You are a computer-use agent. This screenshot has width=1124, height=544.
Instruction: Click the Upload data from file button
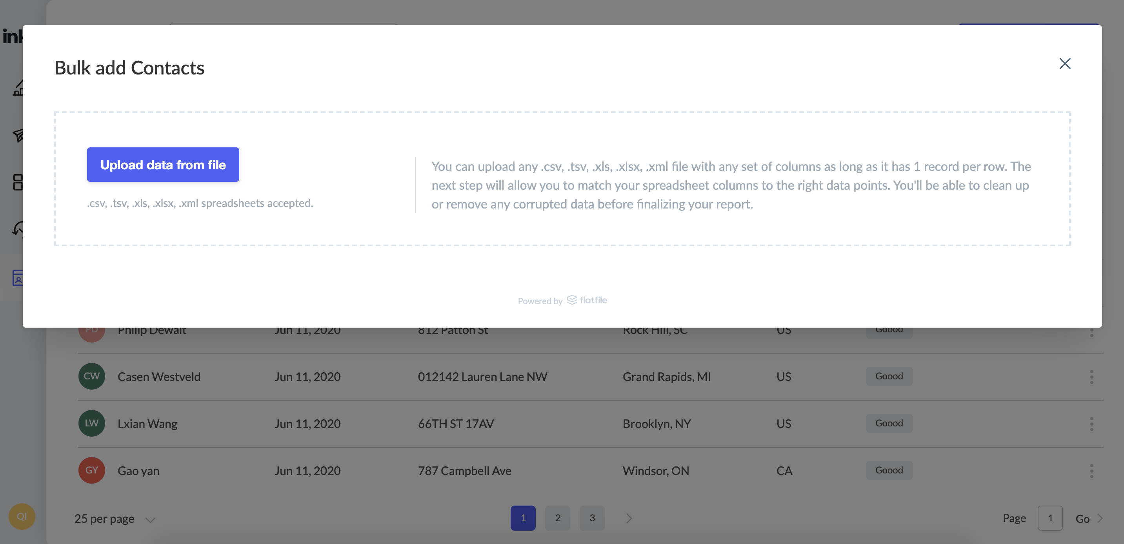point(163,164)
